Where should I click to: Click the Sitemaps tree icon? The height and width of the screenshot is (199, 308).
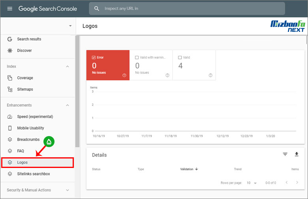coord(9,89)
